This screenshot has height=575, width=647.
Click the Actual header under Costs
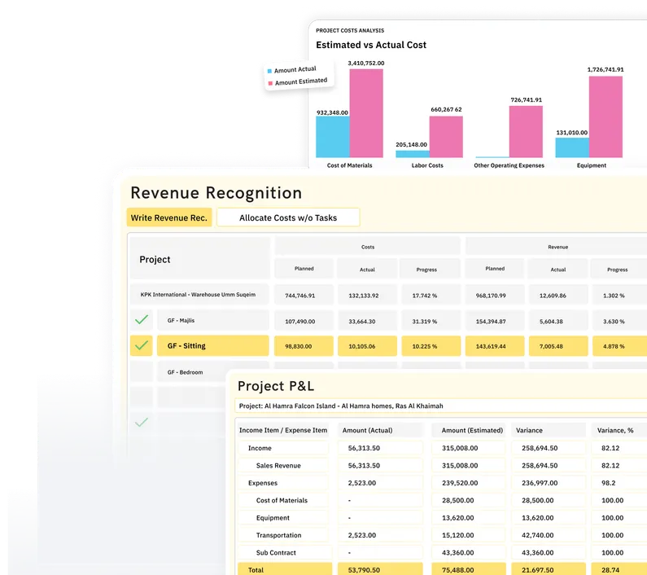point(367,270)
